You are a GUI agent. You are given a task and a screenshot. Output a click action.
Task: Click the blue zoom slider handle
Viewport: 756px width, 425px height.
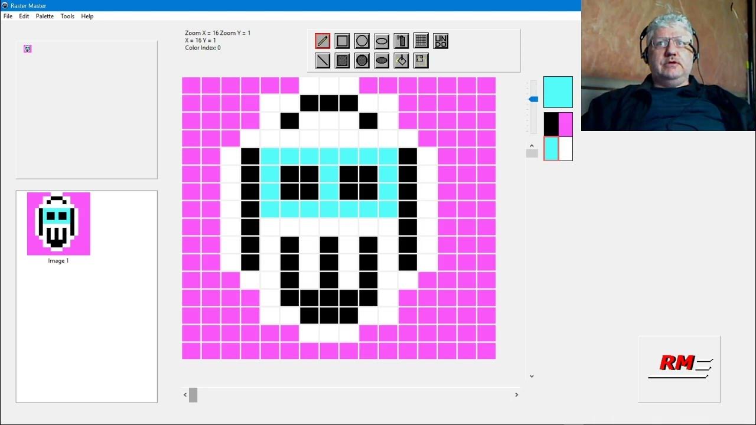click(x=533, y=99)
